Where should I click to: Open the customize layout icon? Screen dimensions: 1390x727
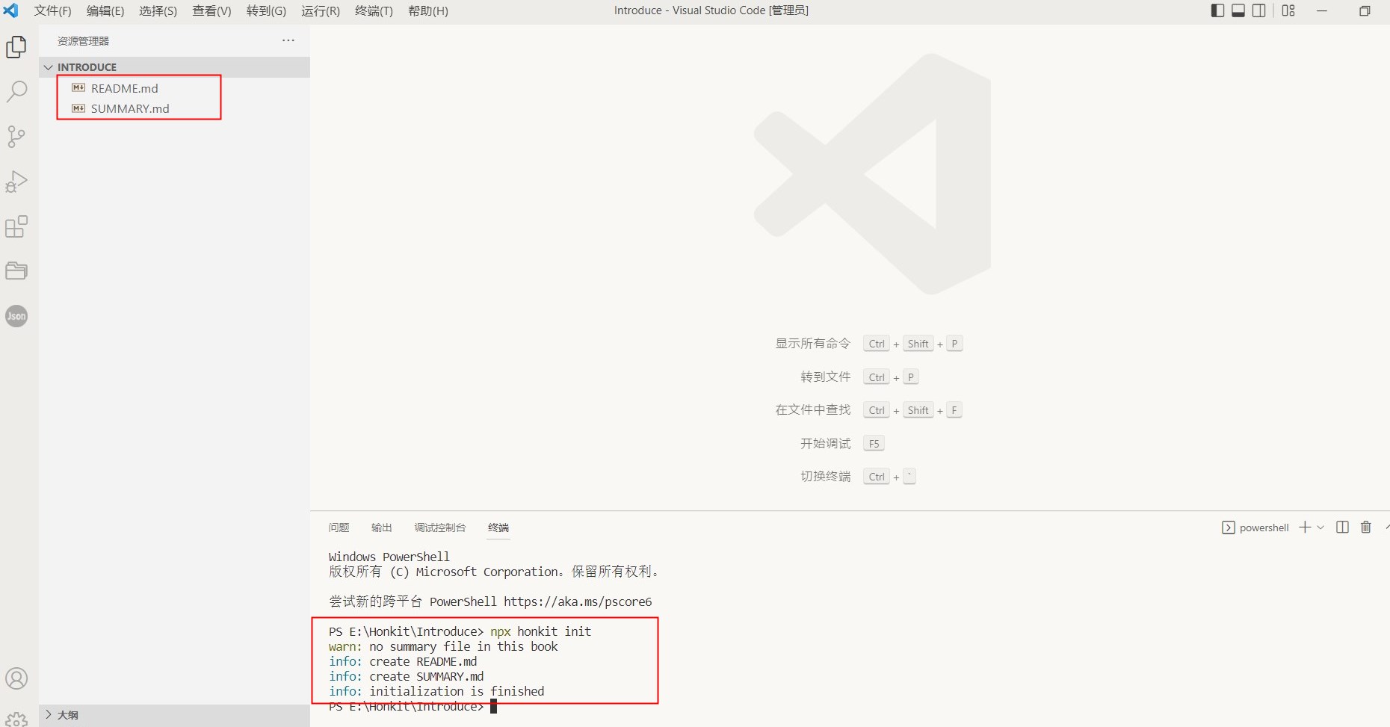point(1288,10)
